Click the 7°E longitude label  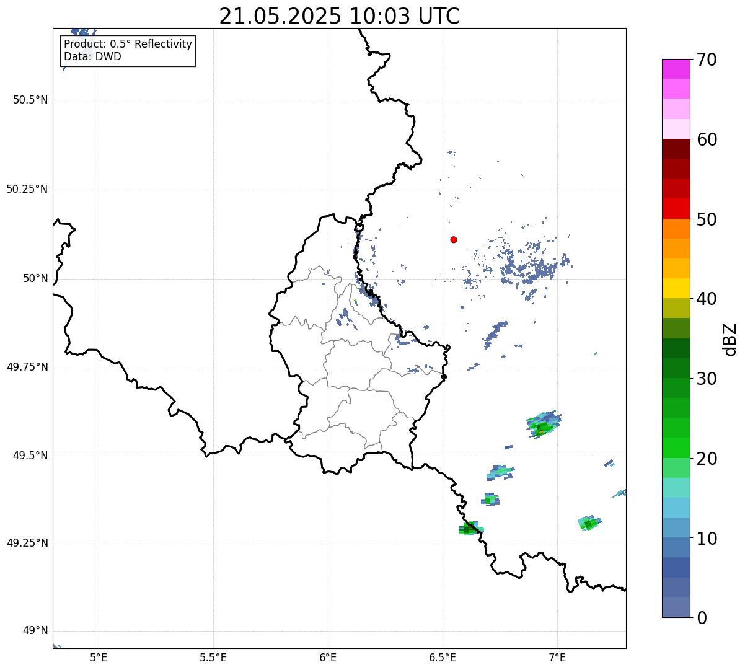point(557,657)
